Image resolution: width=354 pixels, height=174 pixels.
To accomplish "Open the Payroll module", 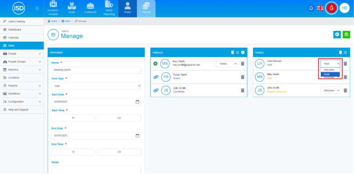I will pos(146,9).
